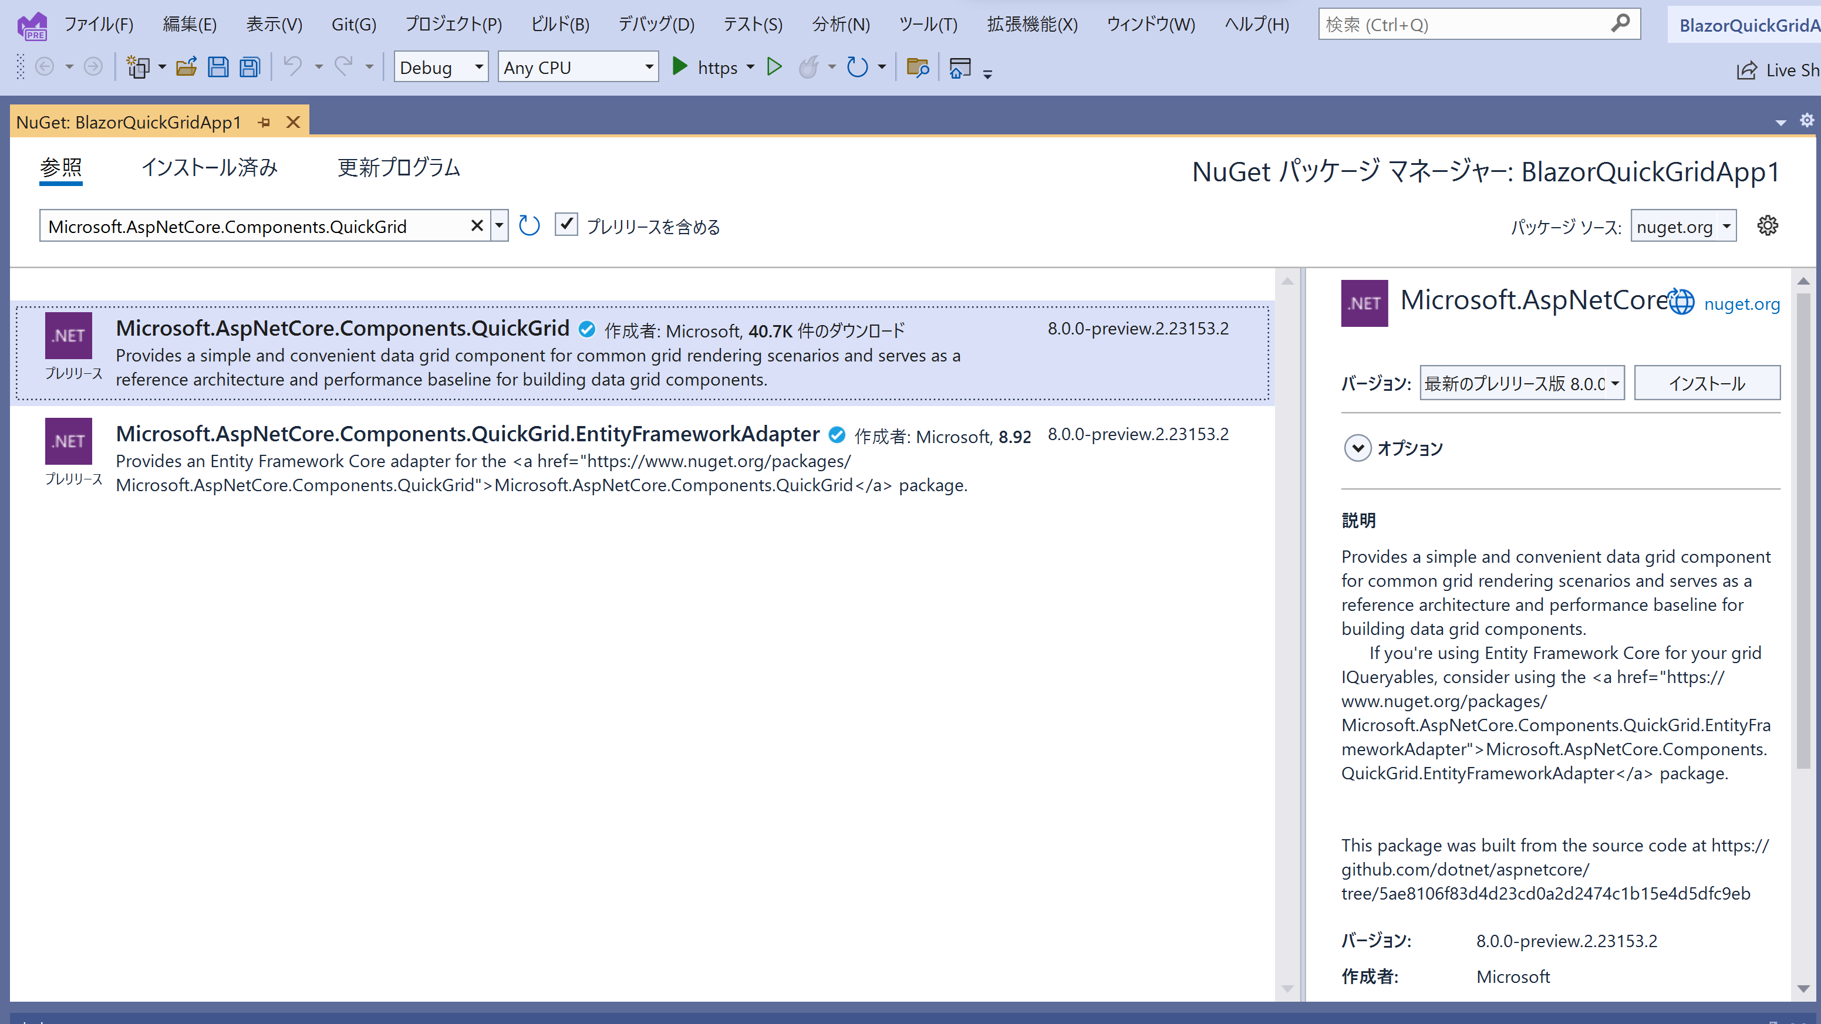
Task: Open the 編集(E) menu
Action: (x=190, y=25)
